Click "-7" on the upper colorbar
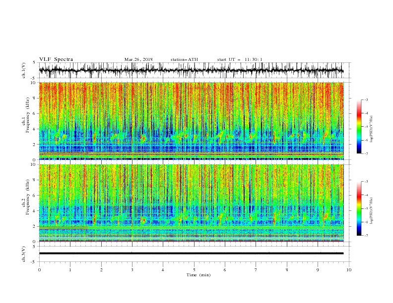The image size is (393, 303). pyautogui.click(x=366, y=153)
